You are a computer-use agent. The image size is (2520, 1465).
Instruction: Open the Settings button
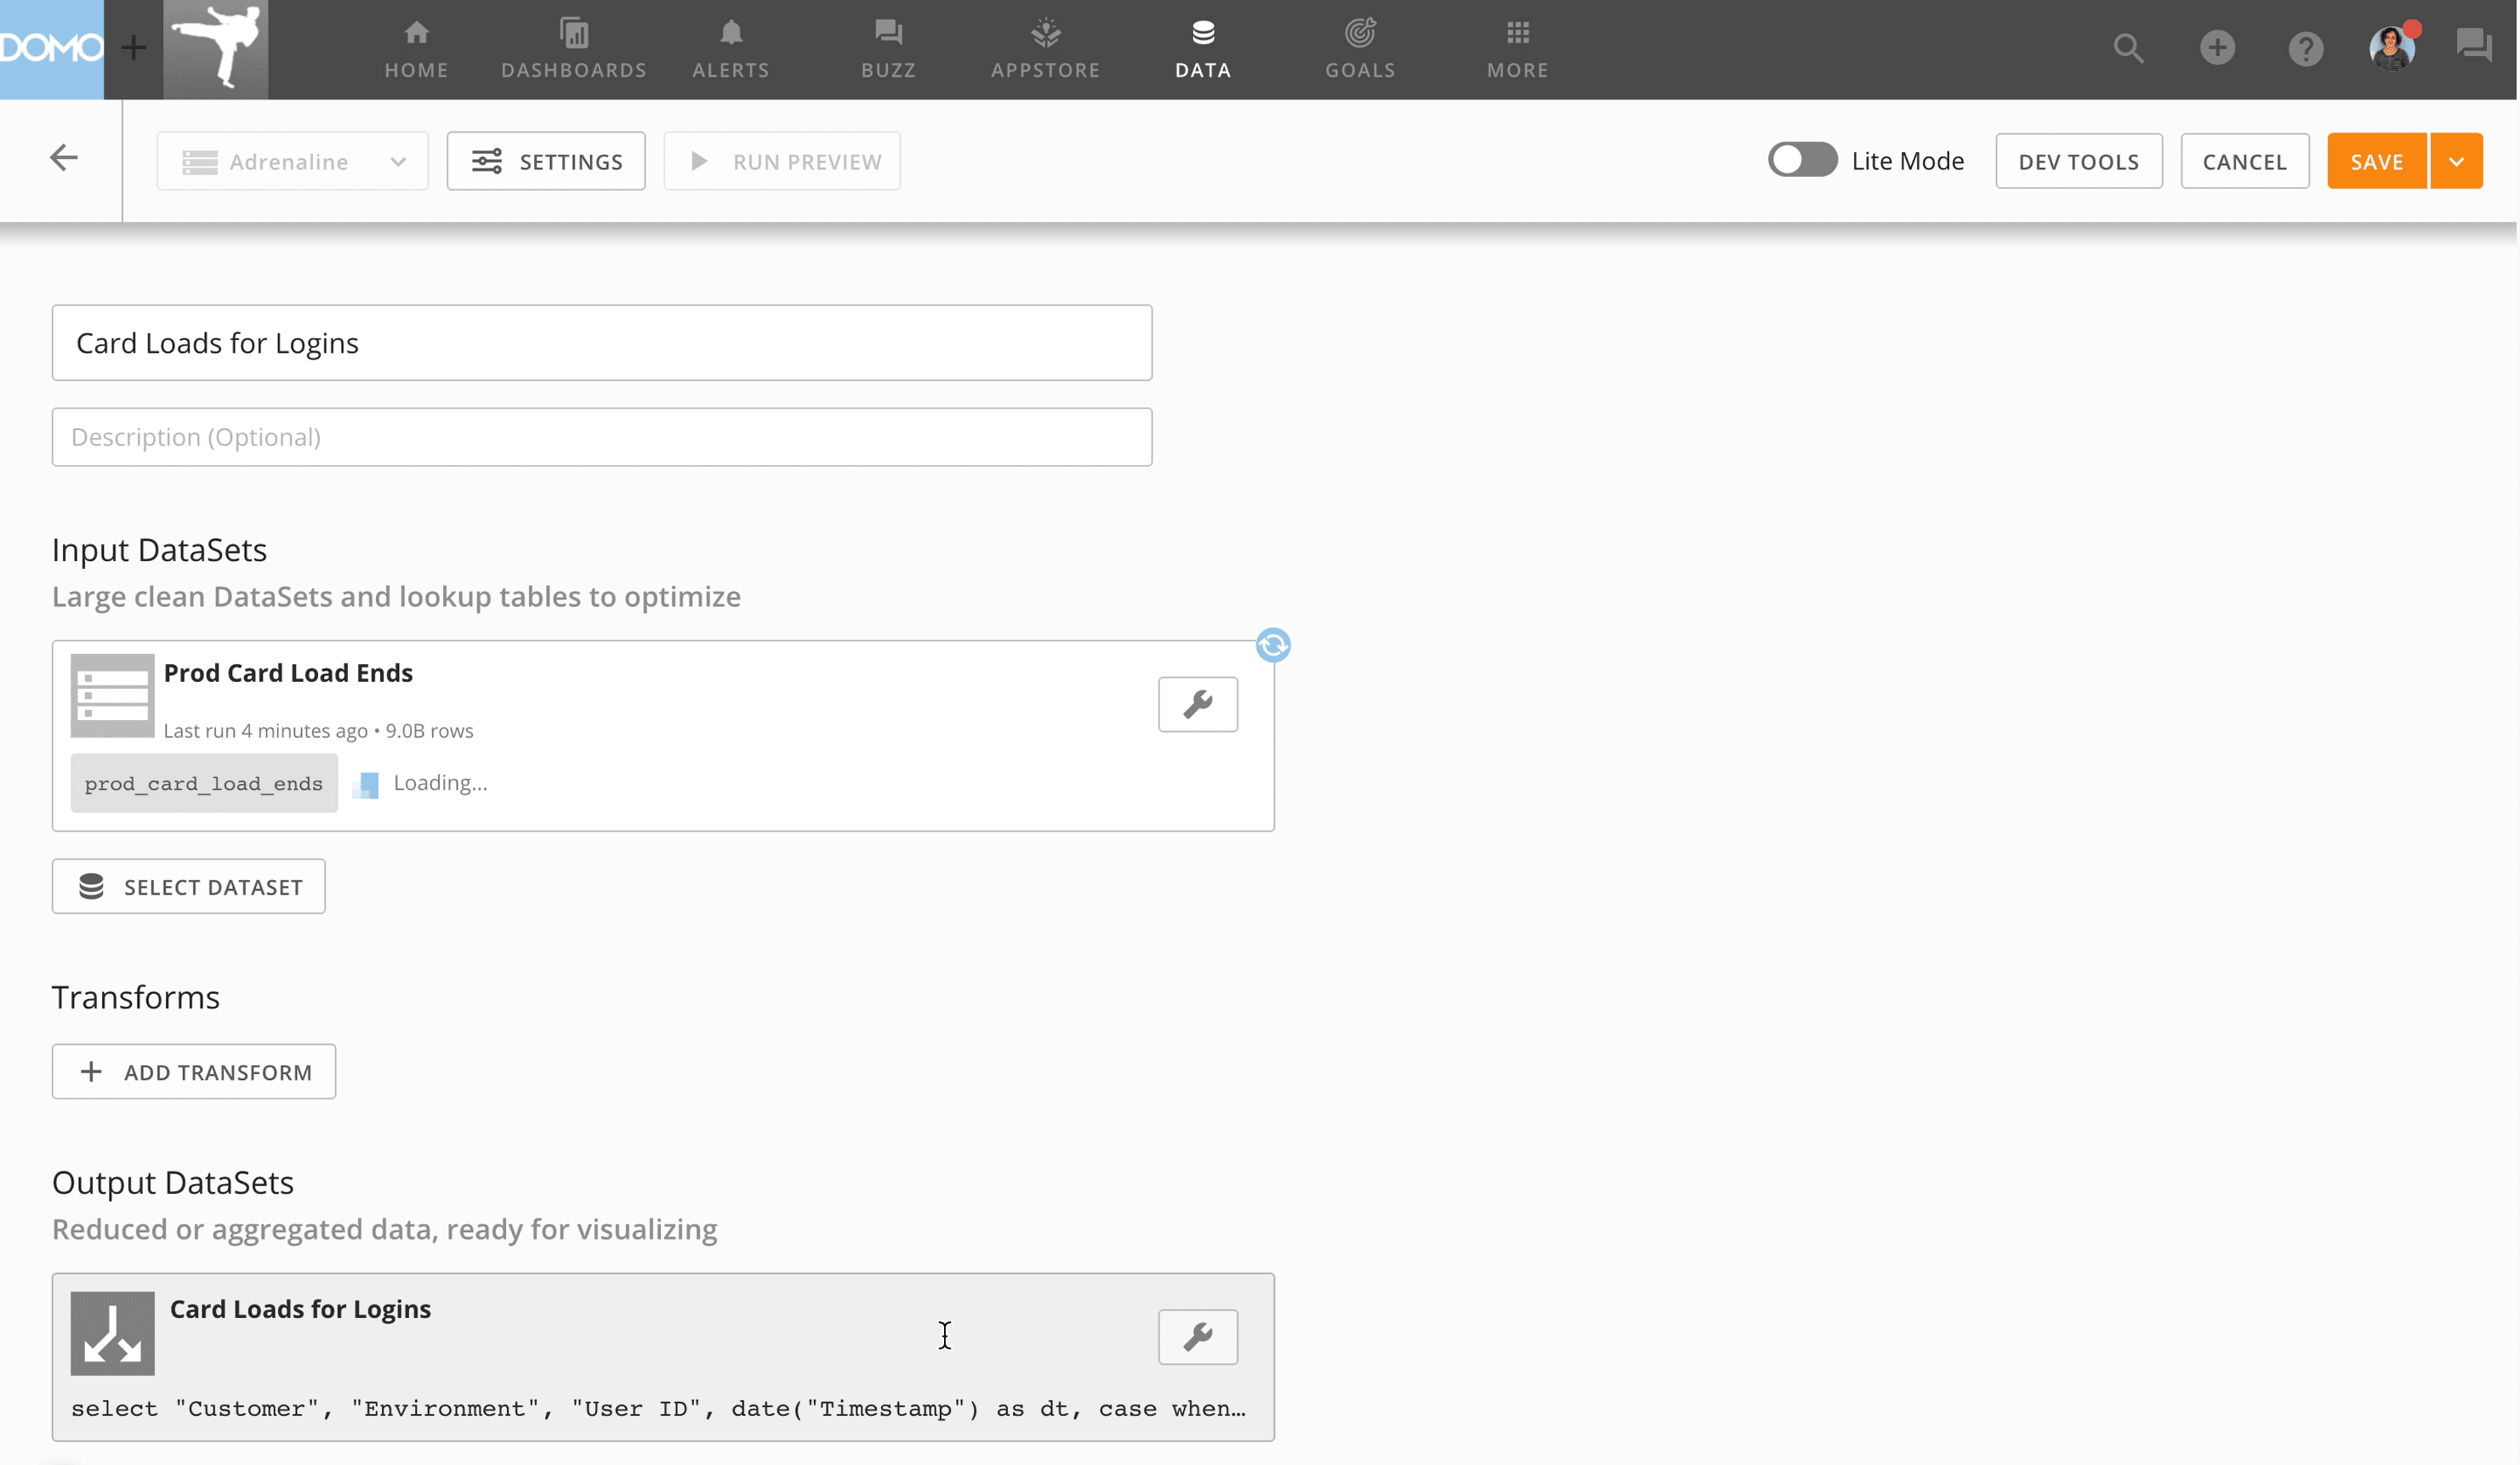(546, 162)
